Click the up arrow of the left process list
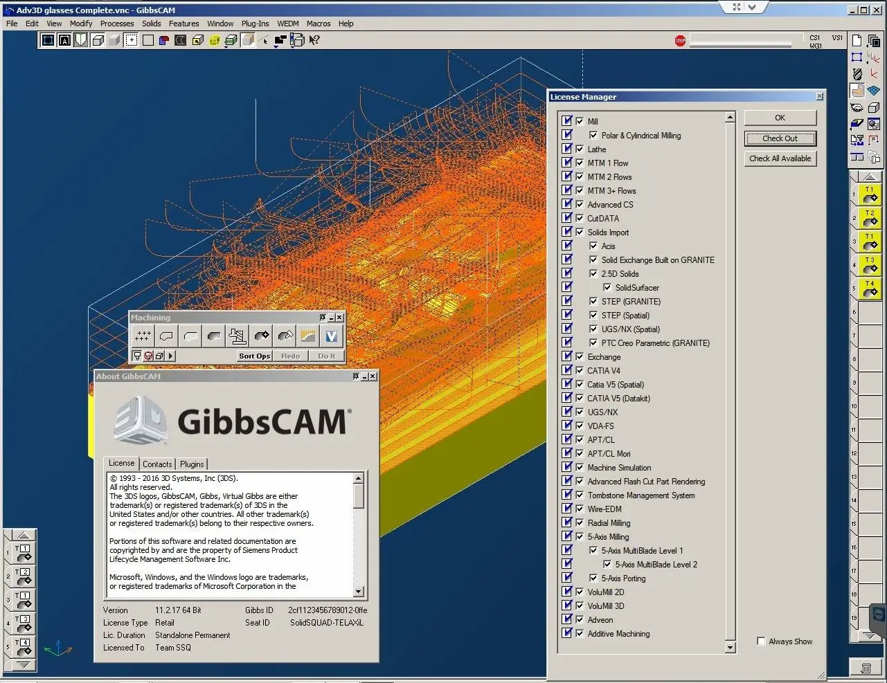The width and height of the screenshot is (887, 683). click(24, 535)
